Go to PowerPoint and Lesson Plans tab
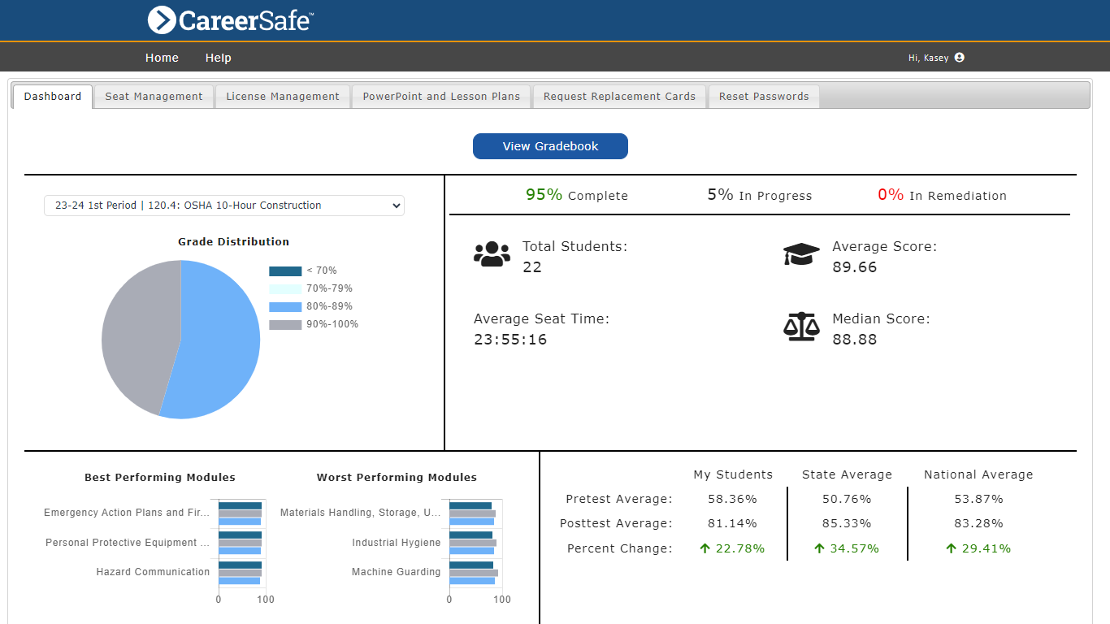The image size is (1110, 624). [x=441, y=97]
